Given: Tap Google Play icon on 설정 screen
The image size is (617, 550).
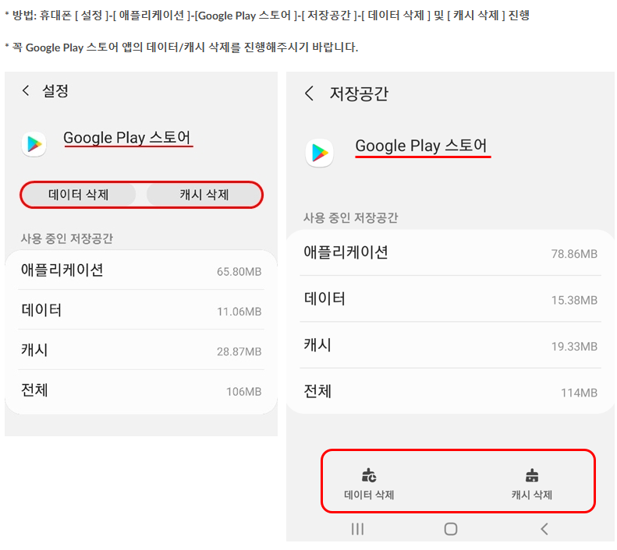Looking at the screenshot, I should click(34, 144).
